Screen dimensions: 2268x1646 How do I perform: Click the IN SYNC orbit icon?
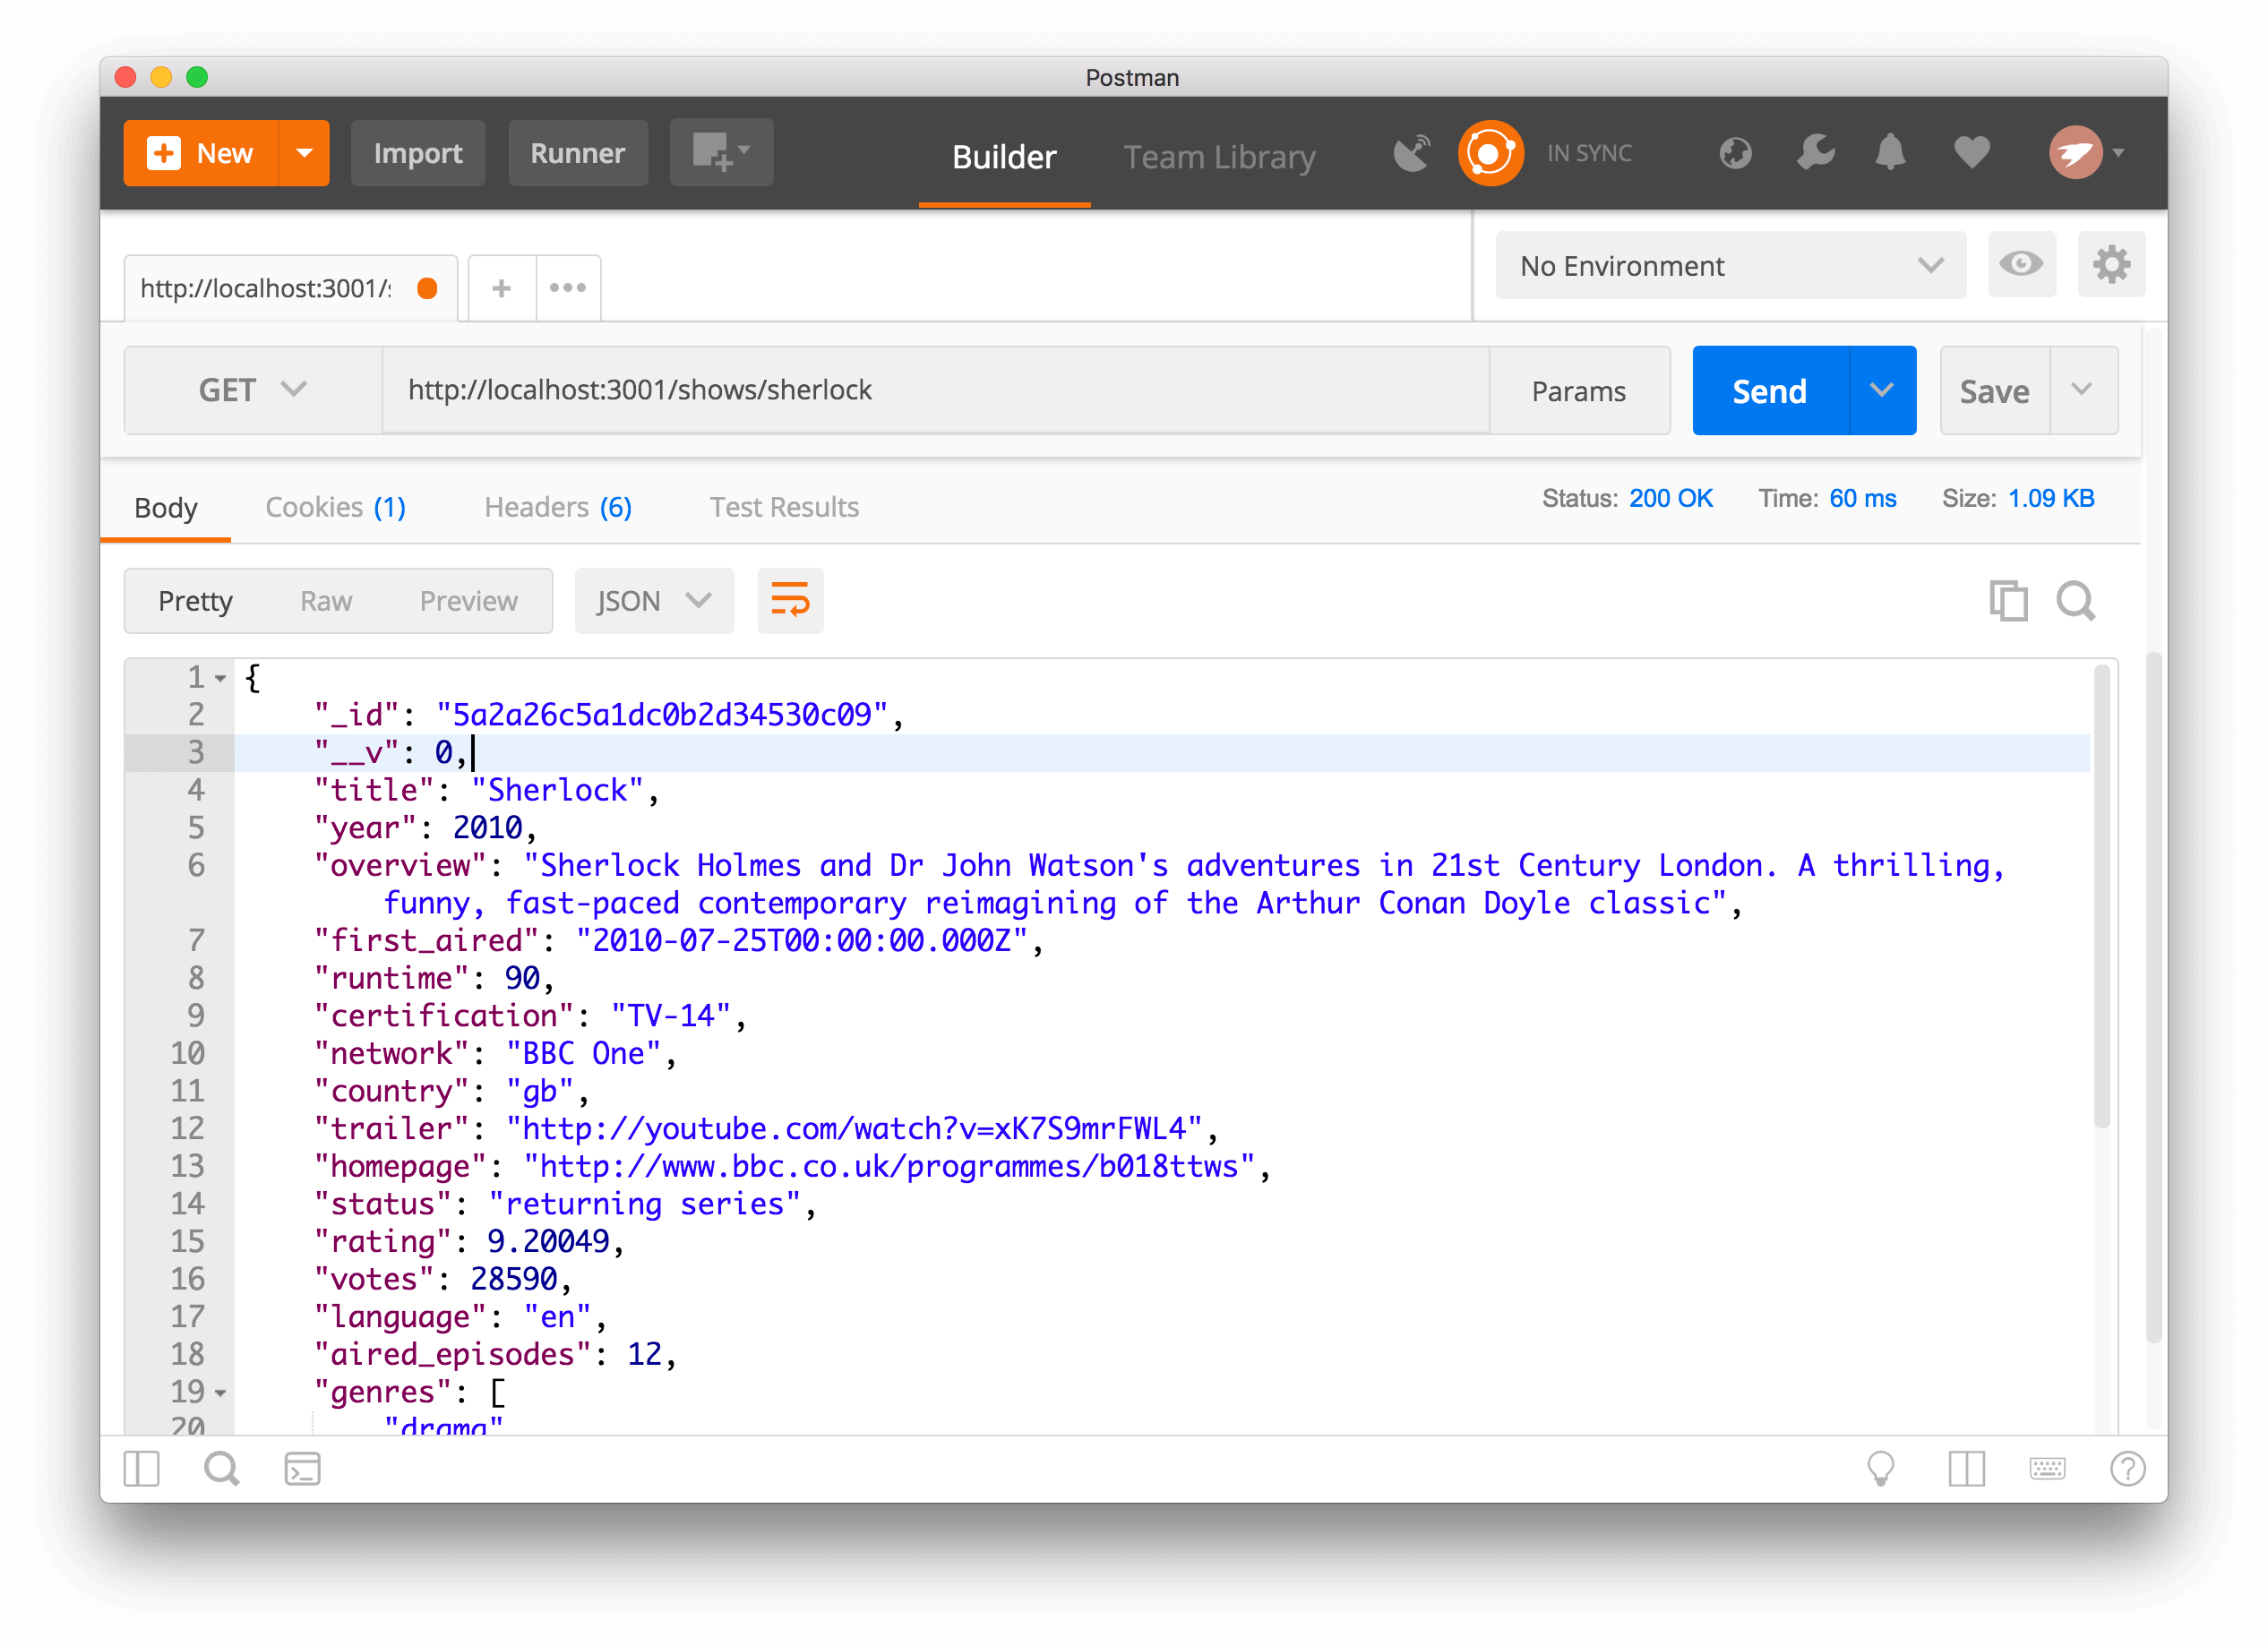tap(1490, 152)
